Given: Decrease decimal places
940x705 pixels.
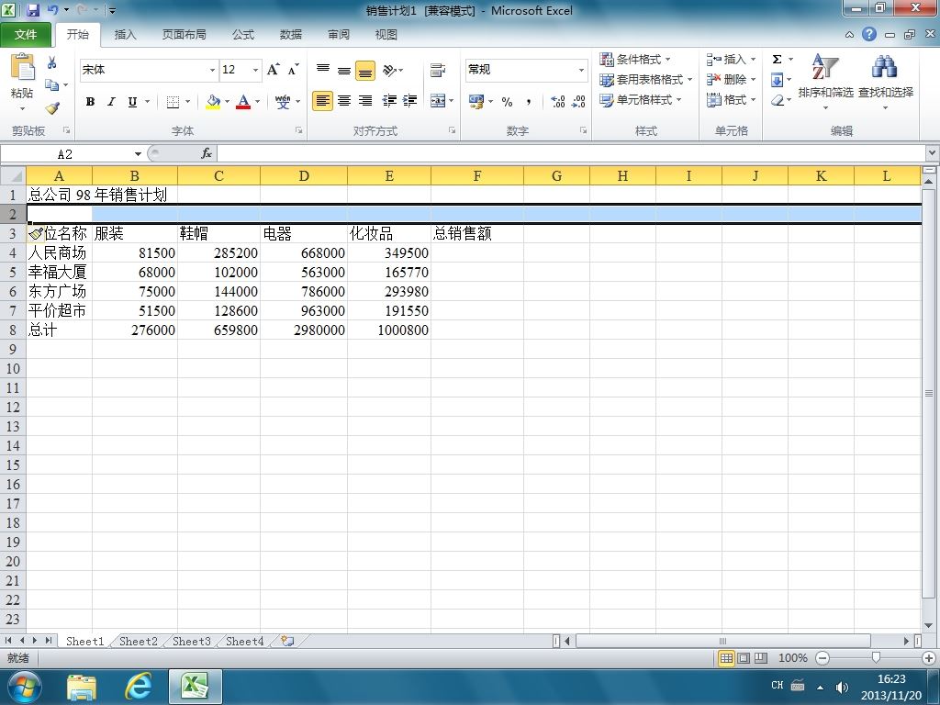Looking at the screenshot, I should click(578, 101).
